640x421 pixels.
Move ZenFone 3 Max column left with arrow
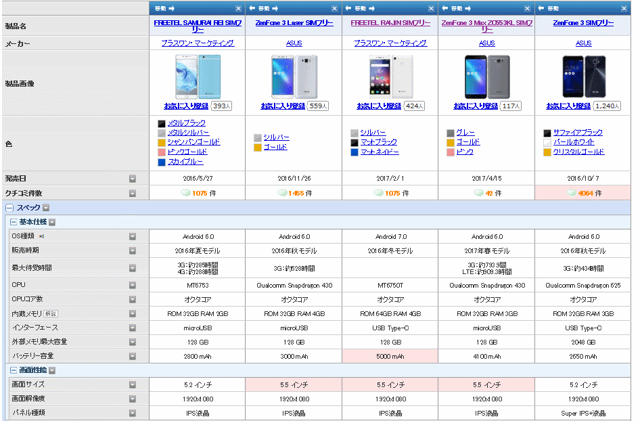pyautogui.click(x=444, y=9)
